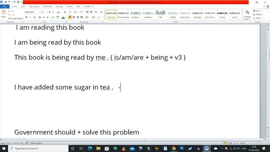The height and width of the screenshot is (152, 270).
Task: Open Microsoft Edge from taskbar
Action: pyautogui.click(x=90, y=148)
